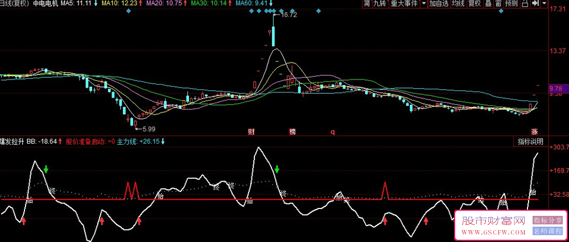Click the 16.72 high price label
The height and width of the screenshot is (242, 569).
click(288, 15)
